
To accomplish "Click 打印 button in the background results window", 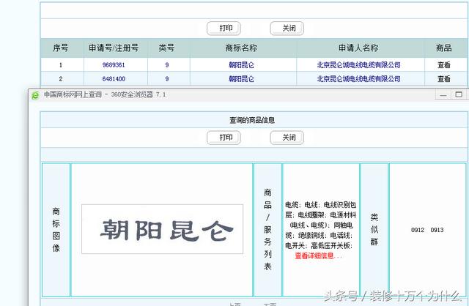I will point(224,29).
